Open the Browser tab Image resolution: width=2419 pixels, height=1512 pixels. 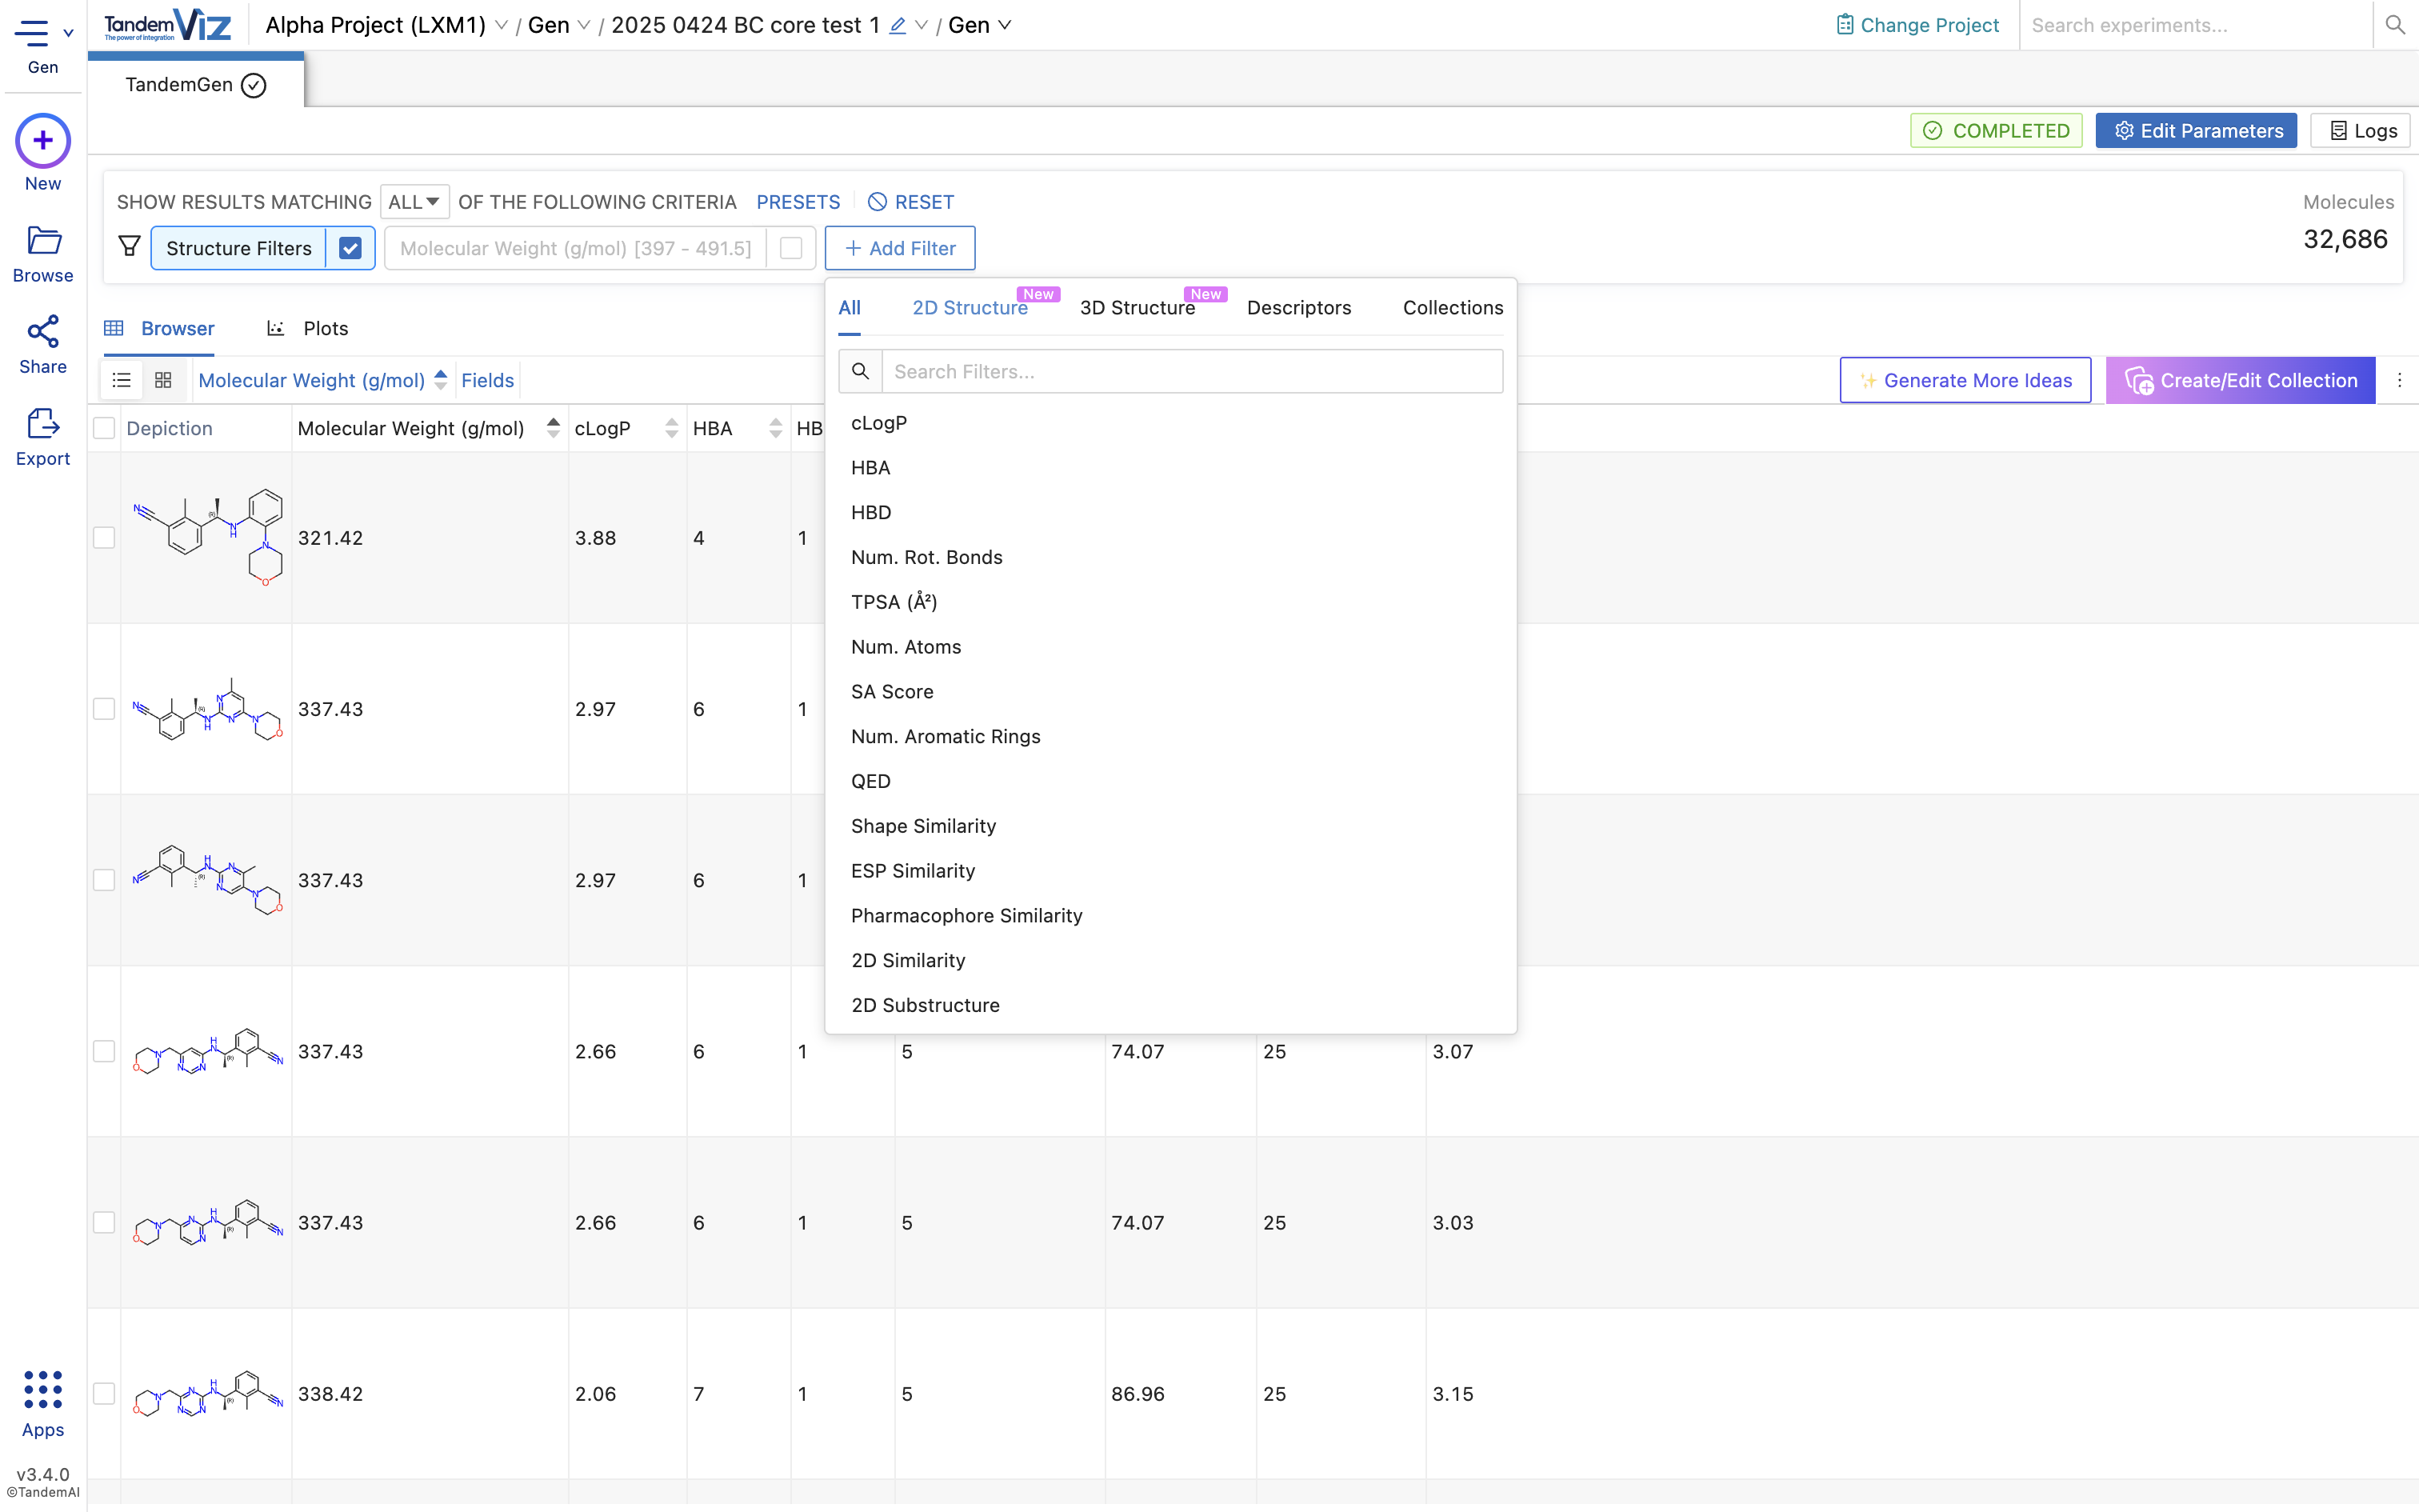(160, 328)
